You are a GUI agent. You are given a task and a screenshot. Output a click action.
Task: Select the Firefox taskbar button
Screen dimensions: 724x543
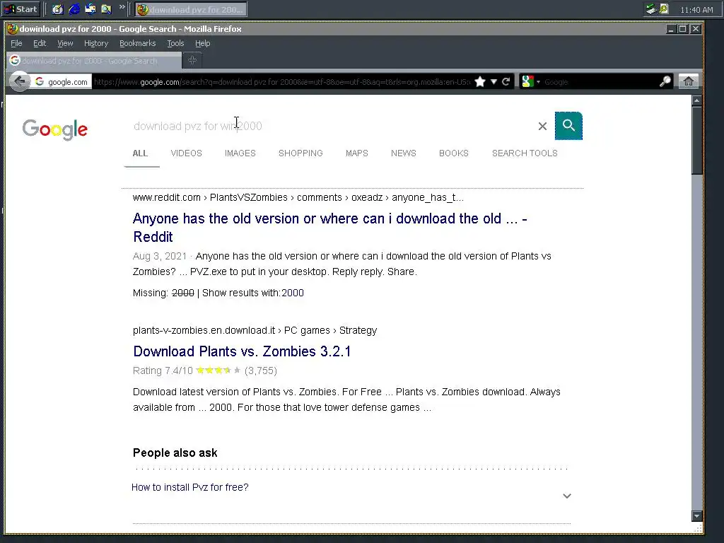[x=191, y=9]
